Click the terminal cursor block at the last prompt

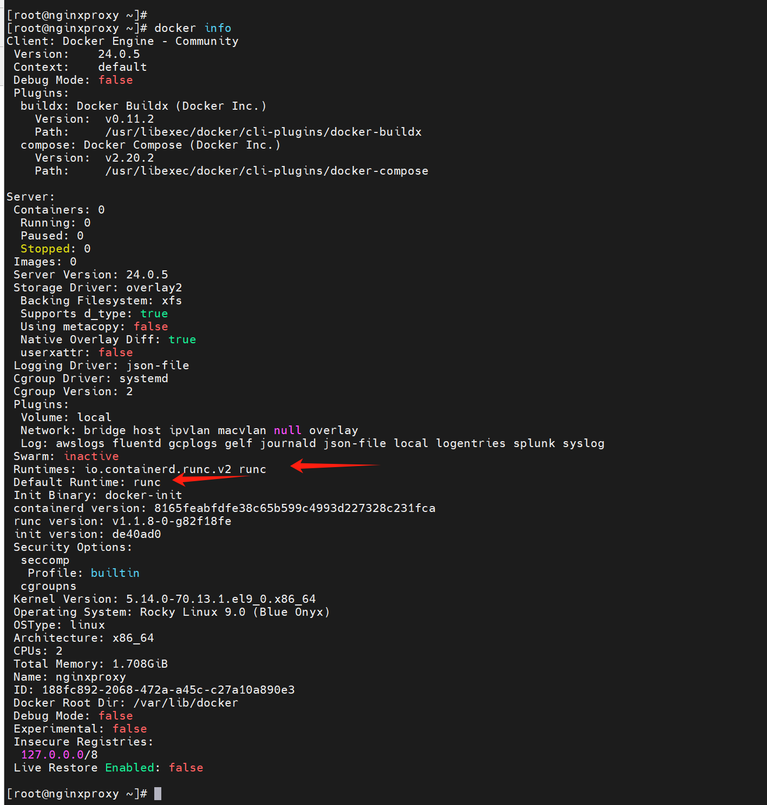(158, 794)
